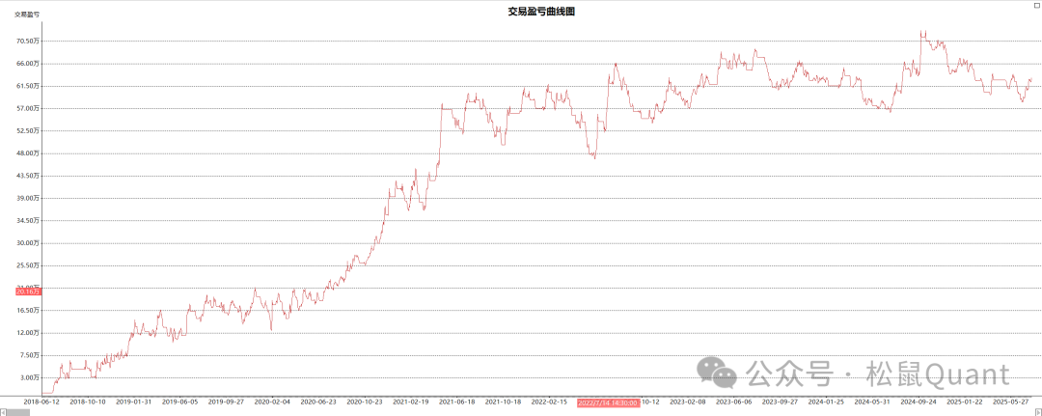This screenshot has height=416, width=1042.
Task: Click the 30.00万 y-axis label
Action: [27, 243]
